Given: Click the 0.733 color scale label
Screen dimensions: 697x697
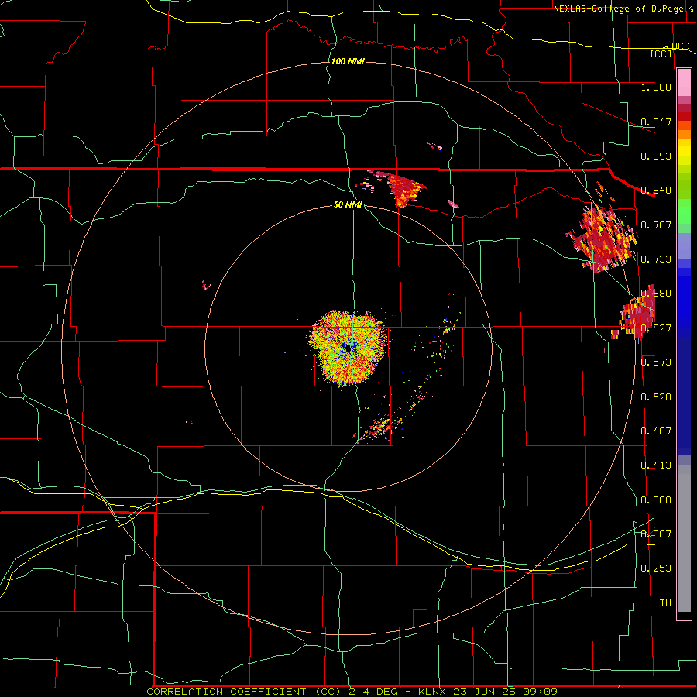Looking at the screenshot, I should [x=656, y=259].
